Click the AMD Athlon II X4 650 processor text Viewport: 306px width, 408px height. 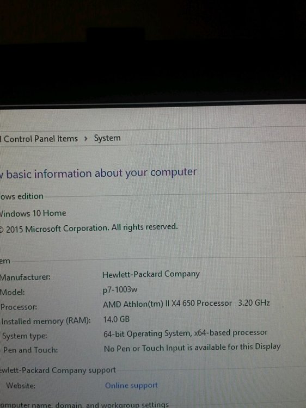point(167,304)
